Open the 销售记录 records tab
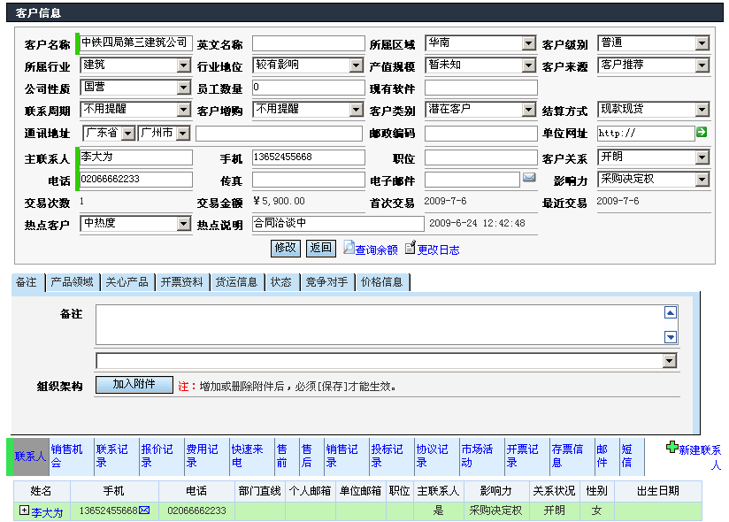 (347, 456)
